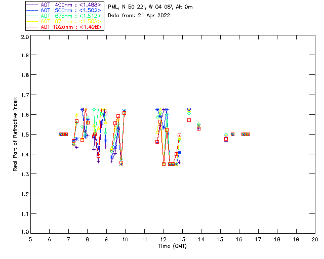Select the yellow AOT 870nm legend entry

tap(64, 21)
